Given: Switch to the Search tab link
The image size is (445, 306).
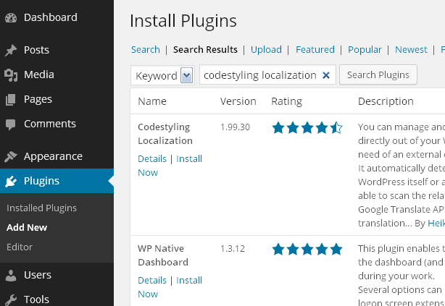Looking at the screenshot, I should 145,50.
